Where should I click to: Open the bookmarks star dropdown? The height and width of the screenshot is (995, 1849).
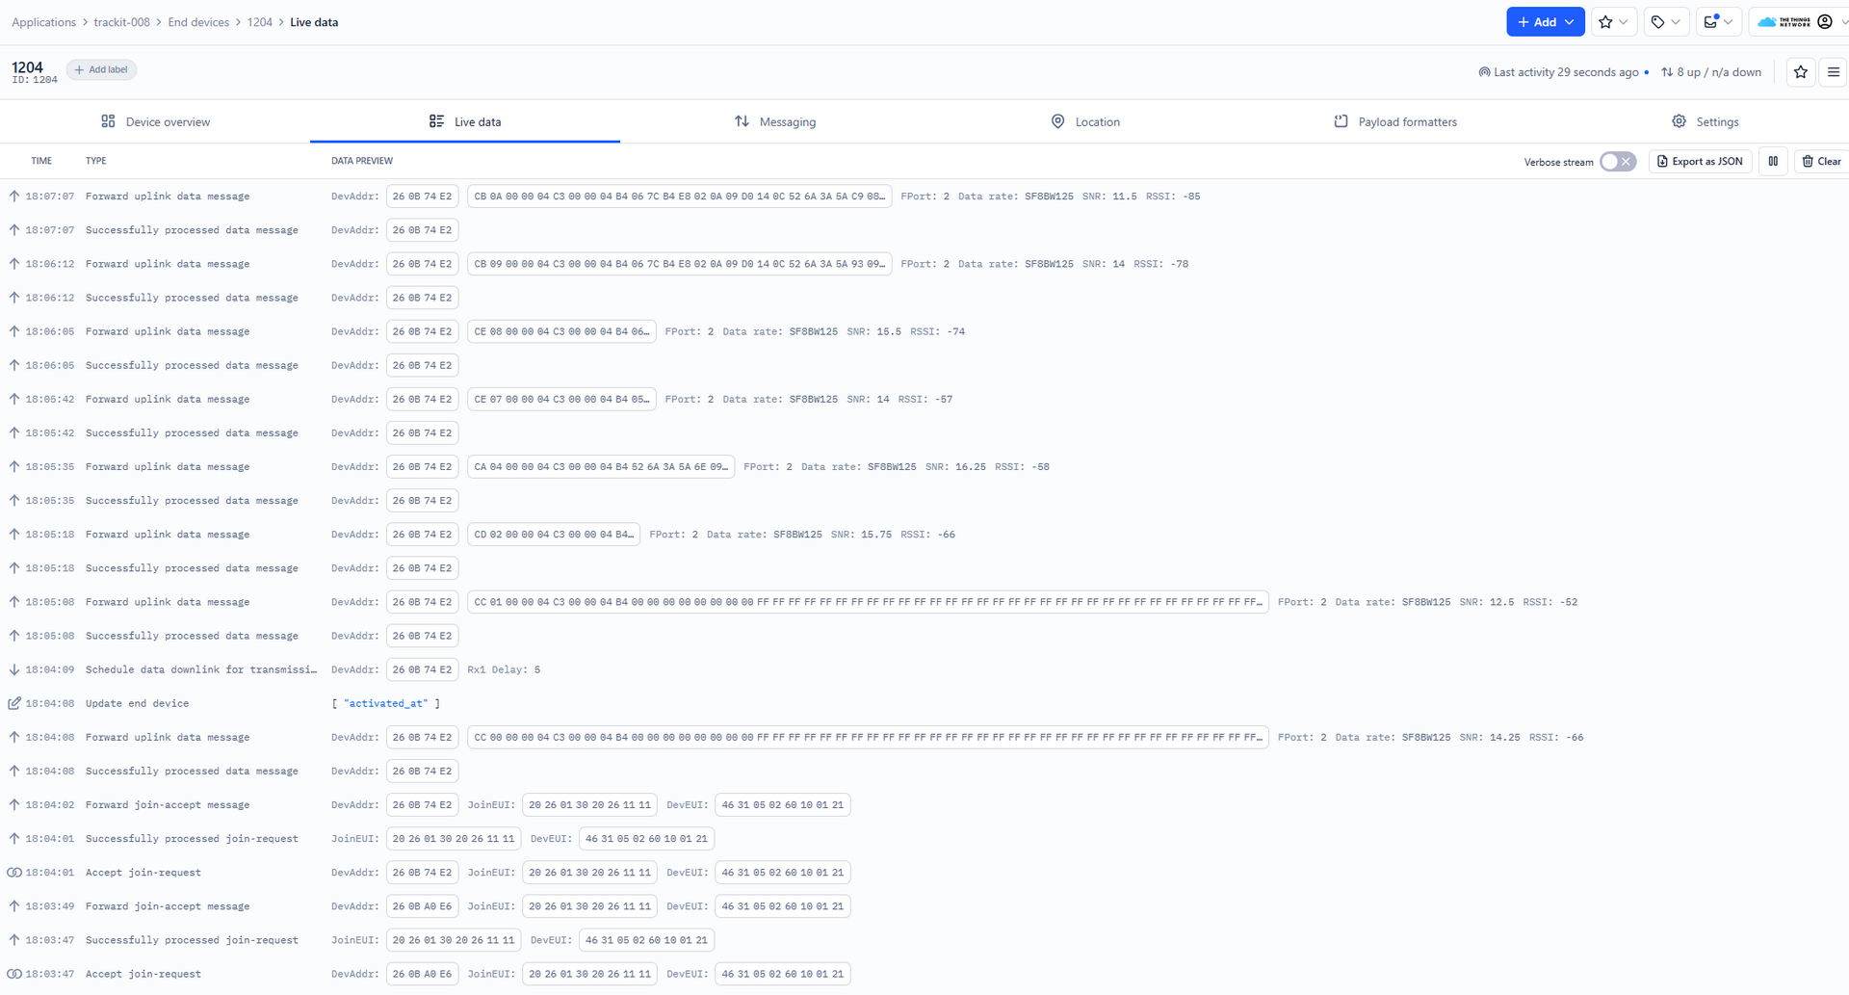(1613, 22)
